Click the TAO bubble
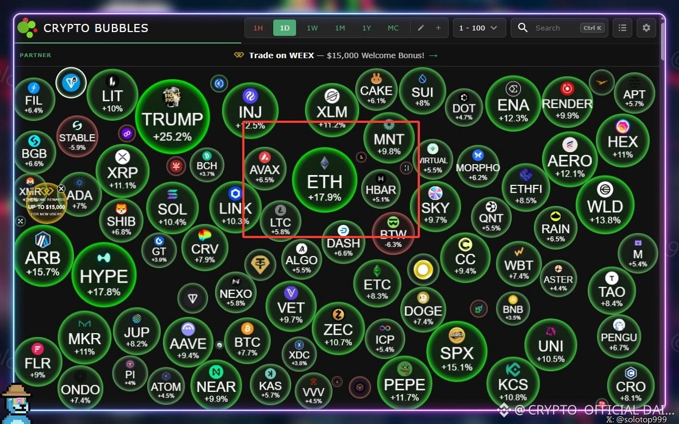Viewport: 679px width, 424px height. point(612,290)
